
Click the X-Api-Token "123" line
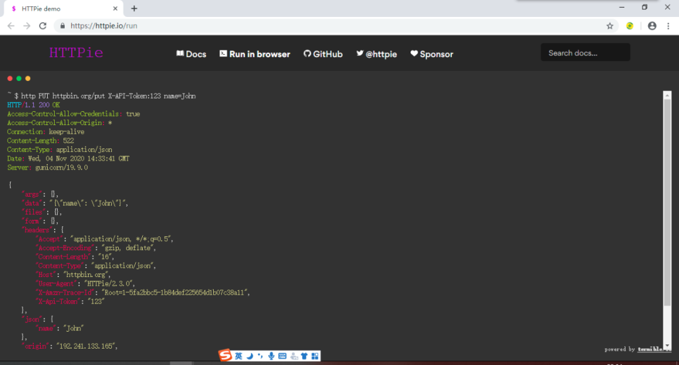[70, 302]
